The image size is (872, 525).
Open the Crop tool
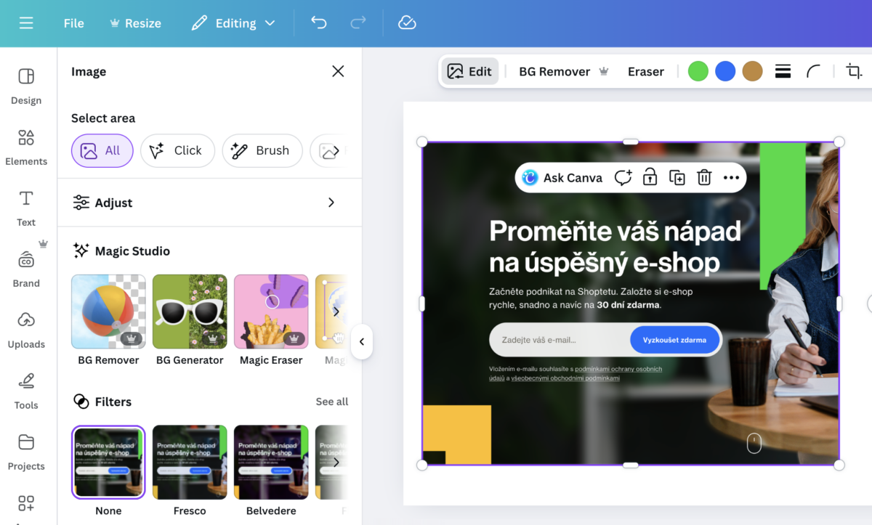point(854,71)
